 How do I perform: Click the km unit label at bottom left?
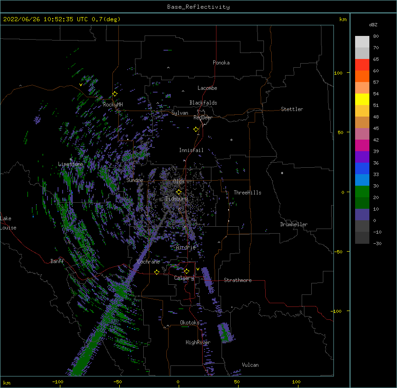(7, 382)
